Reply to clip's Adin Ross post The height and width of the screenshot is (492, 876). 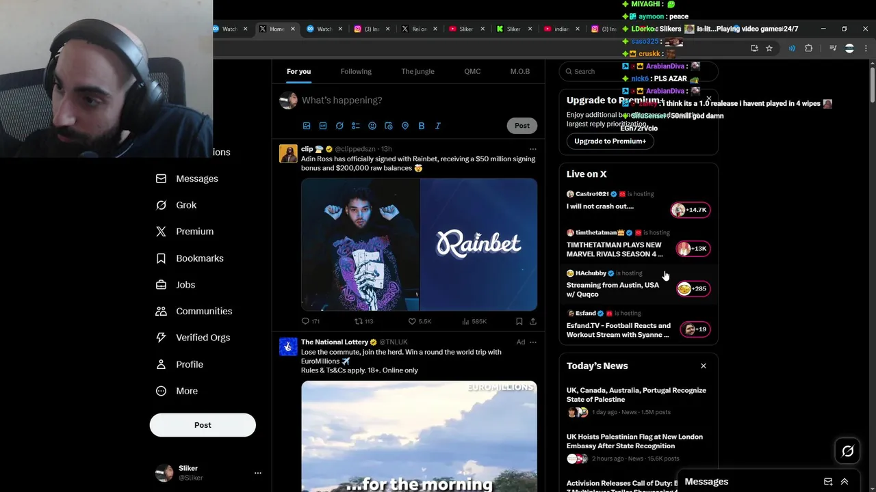coord(310,321)
